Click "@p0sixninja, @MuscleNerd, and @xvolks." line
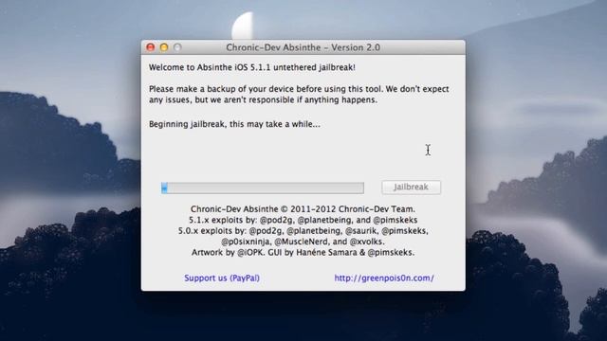This screenshot has height=341, width=607. tap(303, 242)
